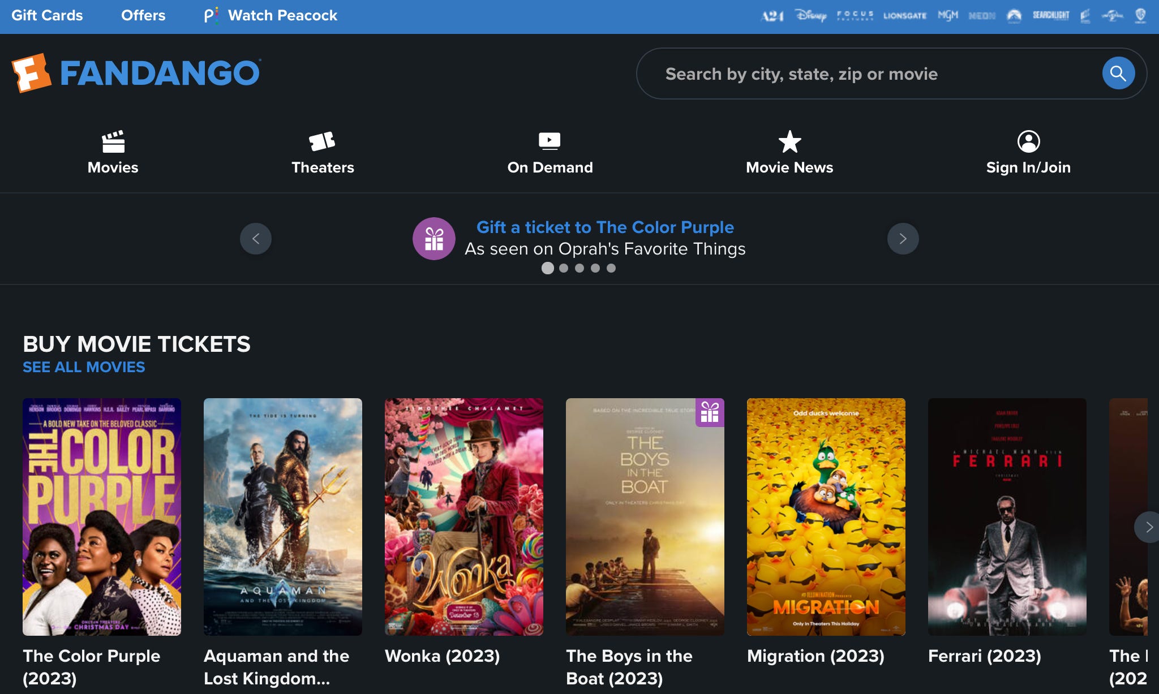Open The Color Purple (2023) title link

tap(91, 667)
